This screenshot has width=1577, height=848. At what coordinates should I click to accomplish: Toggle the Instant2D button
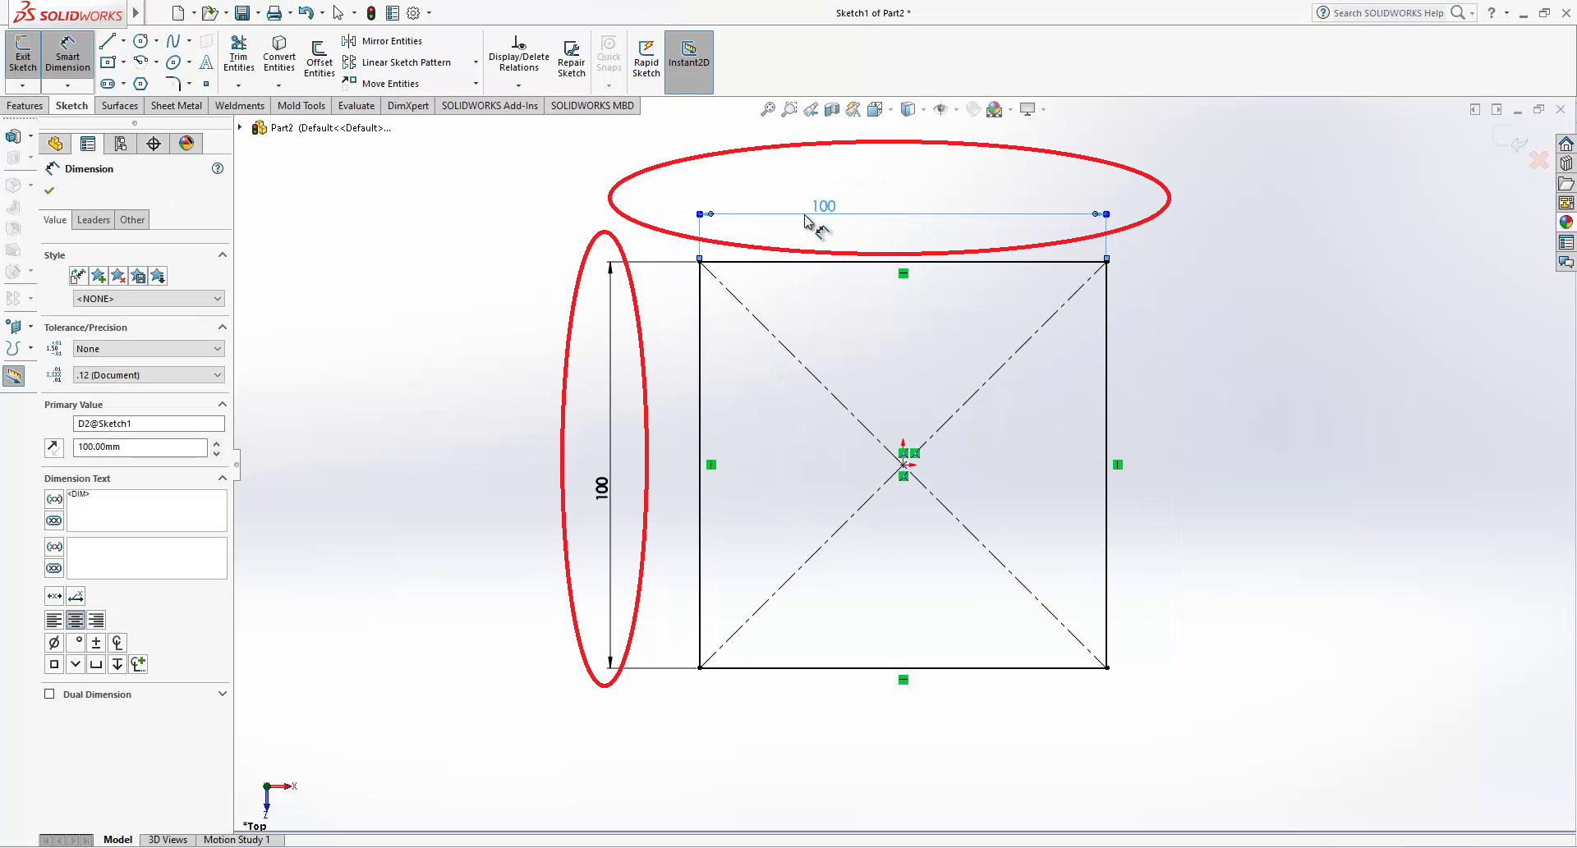(688, 54)
